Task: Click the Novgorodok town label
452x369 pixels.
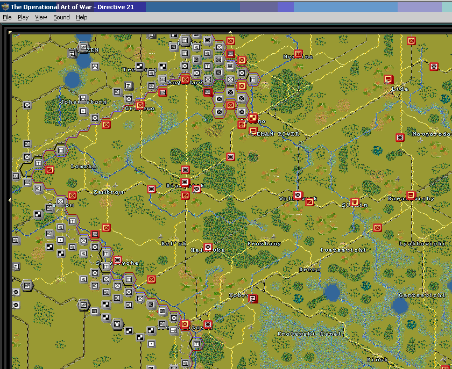Action: (x=431, y=134)
